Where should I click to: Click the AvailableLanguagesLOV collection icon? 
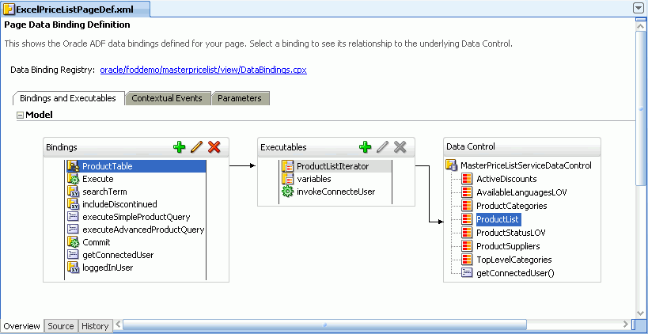[467, 192]
